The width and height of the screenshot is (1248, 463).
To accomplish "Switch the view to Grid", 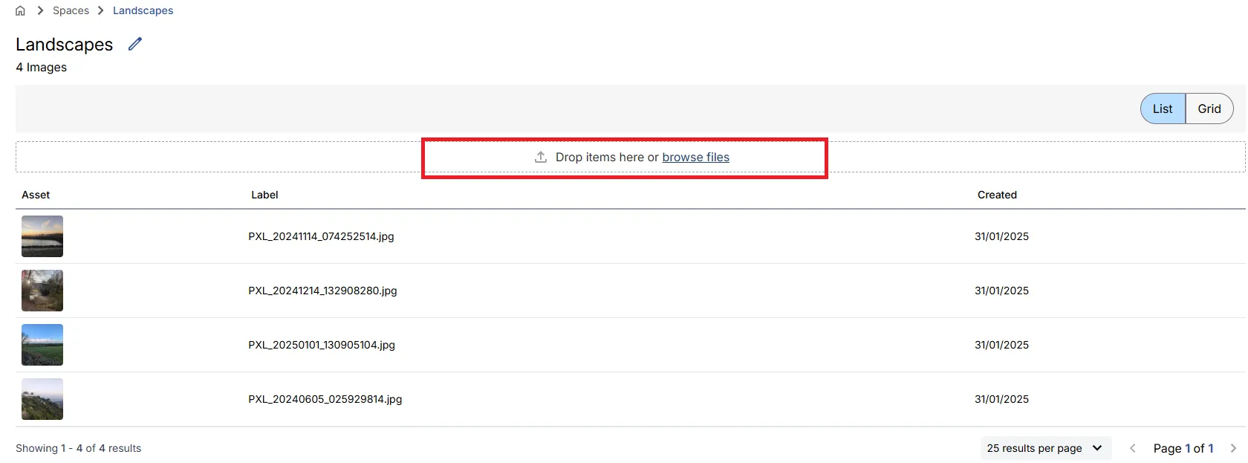I will point(1209,109).
